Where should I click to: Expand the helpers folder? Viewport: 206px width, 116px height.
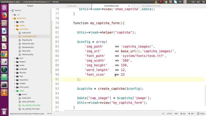click(x=15, y=62)
